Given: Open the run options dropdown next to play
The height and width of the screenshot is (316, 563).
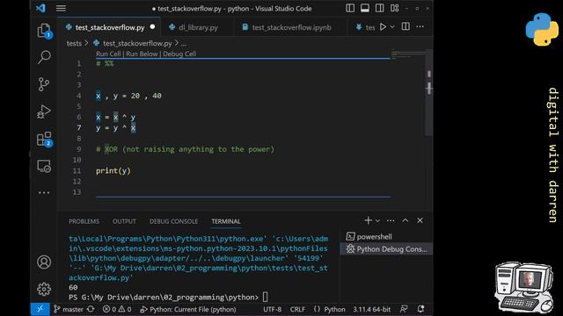Looking at the screenshot, I should point(392,27).
